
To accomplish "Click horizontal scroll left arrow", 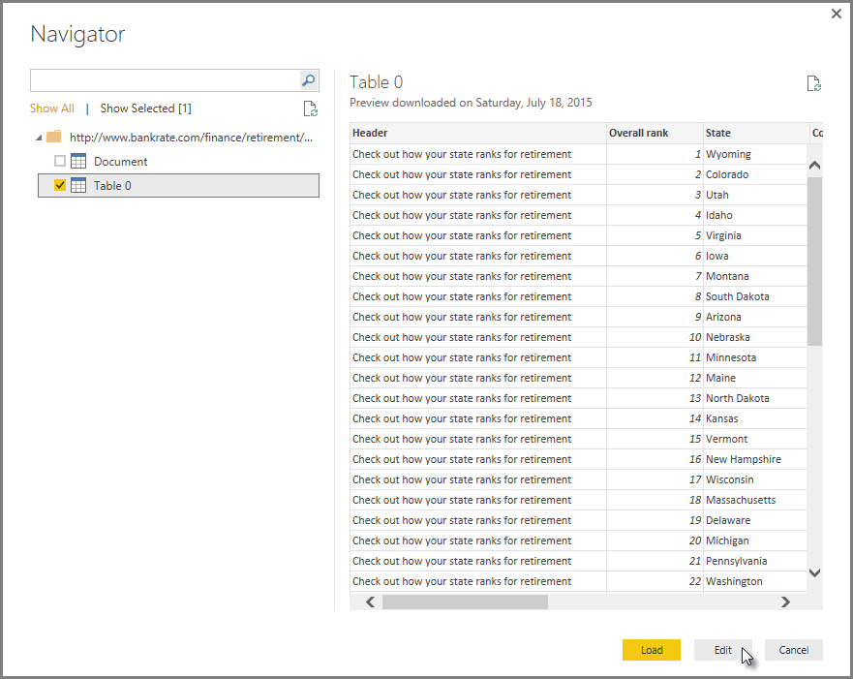I will (371, 602).
